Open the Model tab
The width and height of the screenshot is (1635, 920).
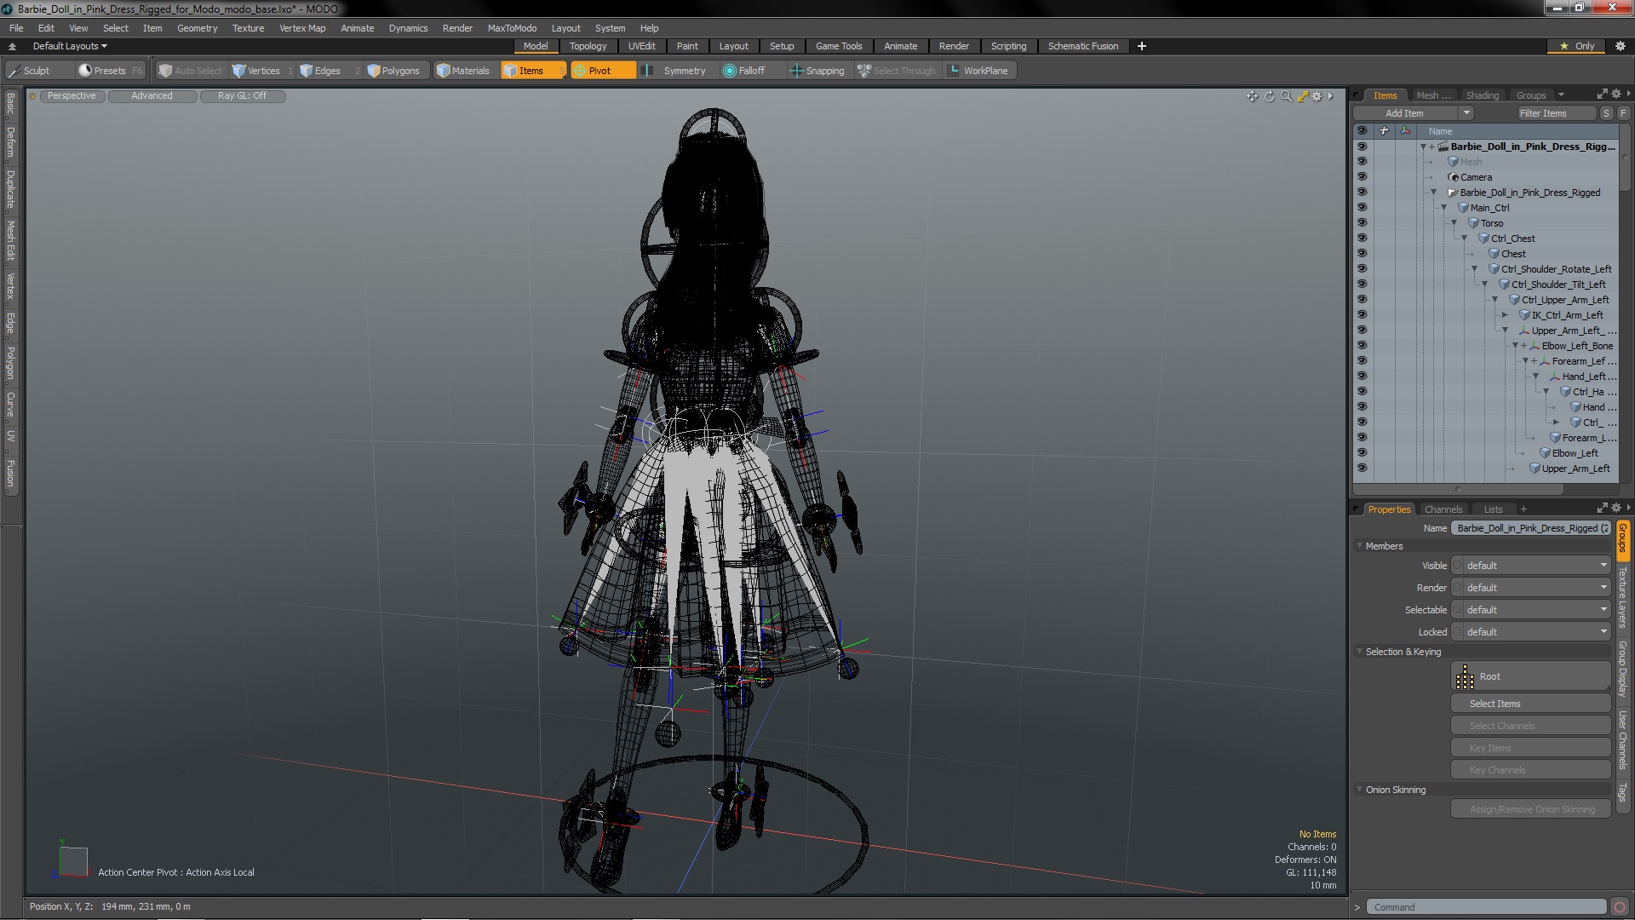pyautogui.click(x=535, y=46)
